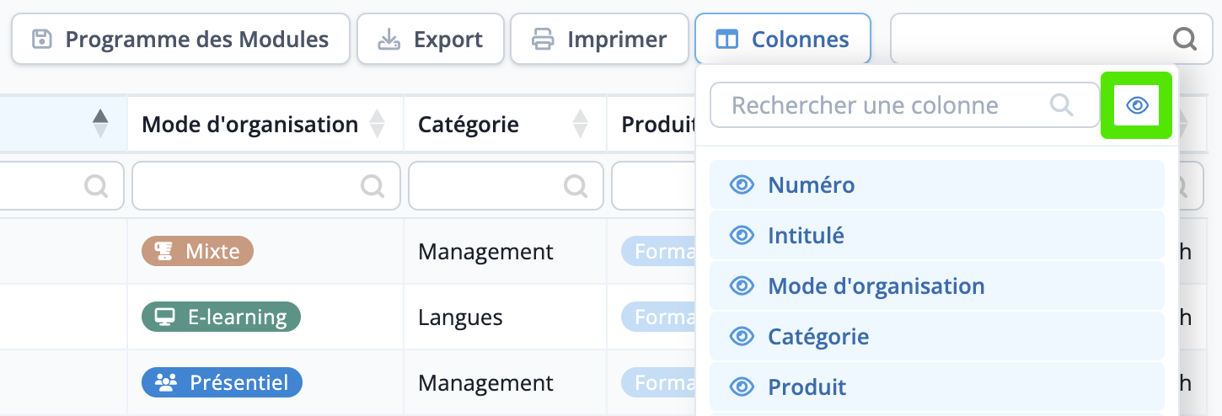The width and height of the screenshot is (1222, 416).
Task: Click the Présentiel group badge
Action: (x=222, y=382)
